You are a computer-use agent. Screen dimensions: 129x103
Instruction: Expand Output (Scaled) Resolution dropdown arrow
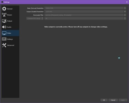point(125,12)
